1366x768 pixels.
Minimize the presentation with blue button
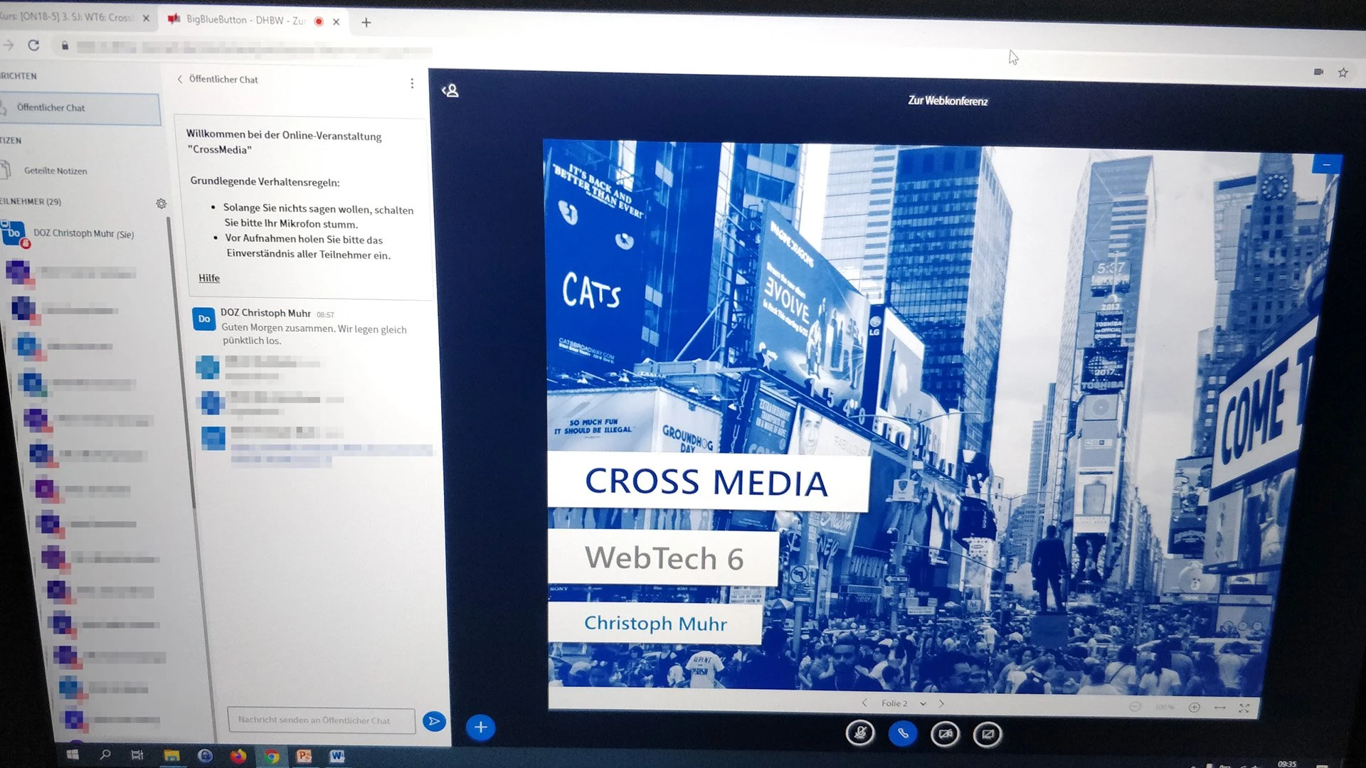(1326, 164)
